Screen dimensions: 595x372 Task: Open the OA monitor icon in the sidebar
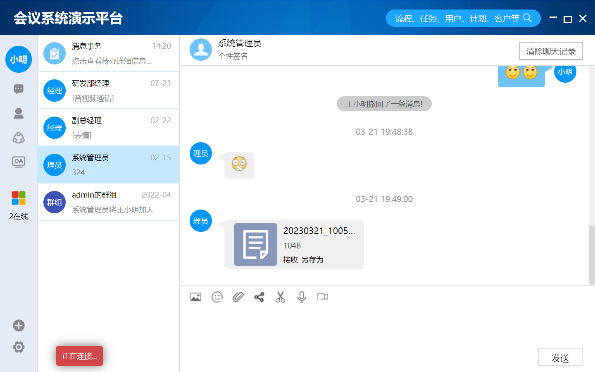pos(19,162)
